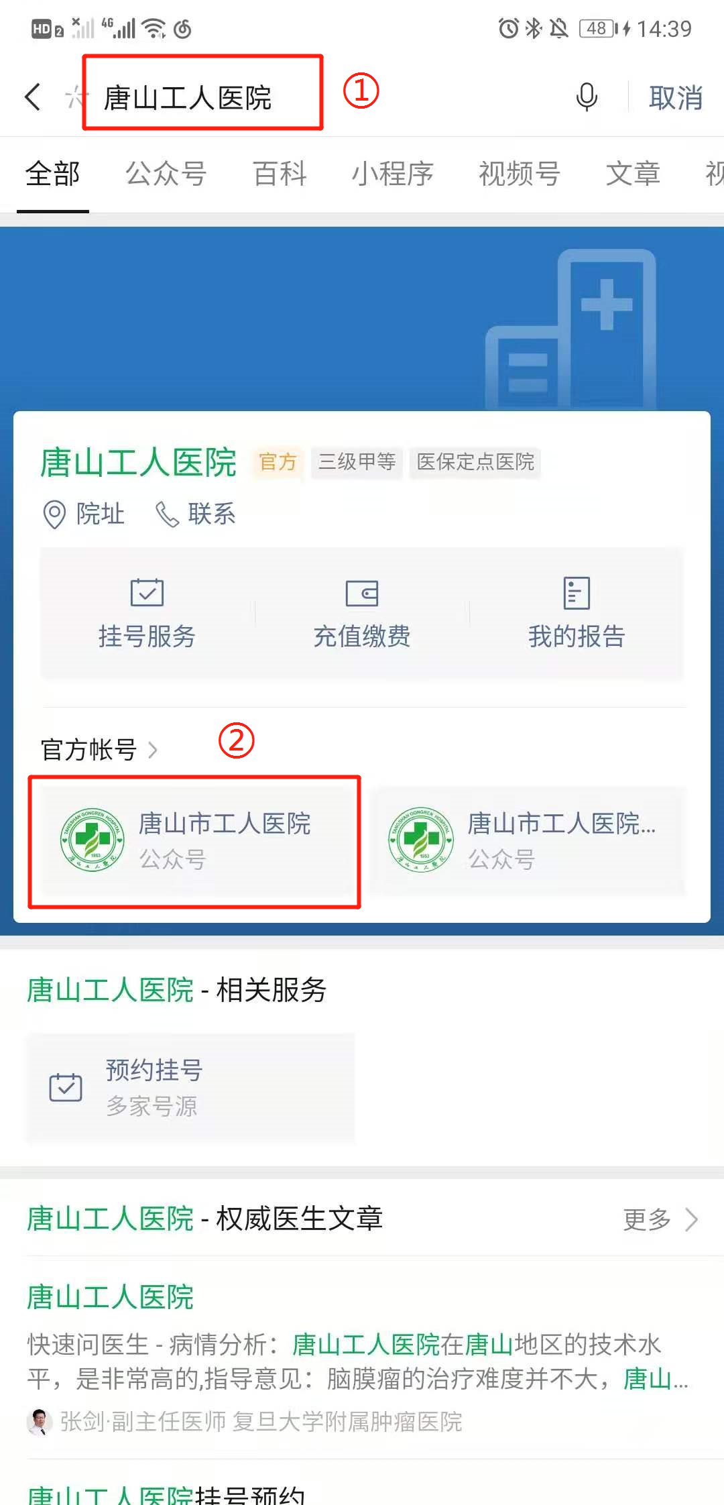Switch to 小程序 tab
724x1505 pixels.
point(393,174)
